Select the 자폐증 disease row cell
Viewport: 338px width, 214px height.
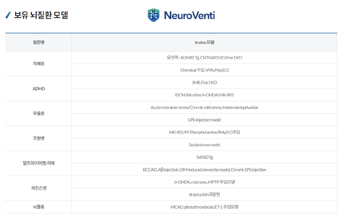pyautogui.click(x=38, y=64)
